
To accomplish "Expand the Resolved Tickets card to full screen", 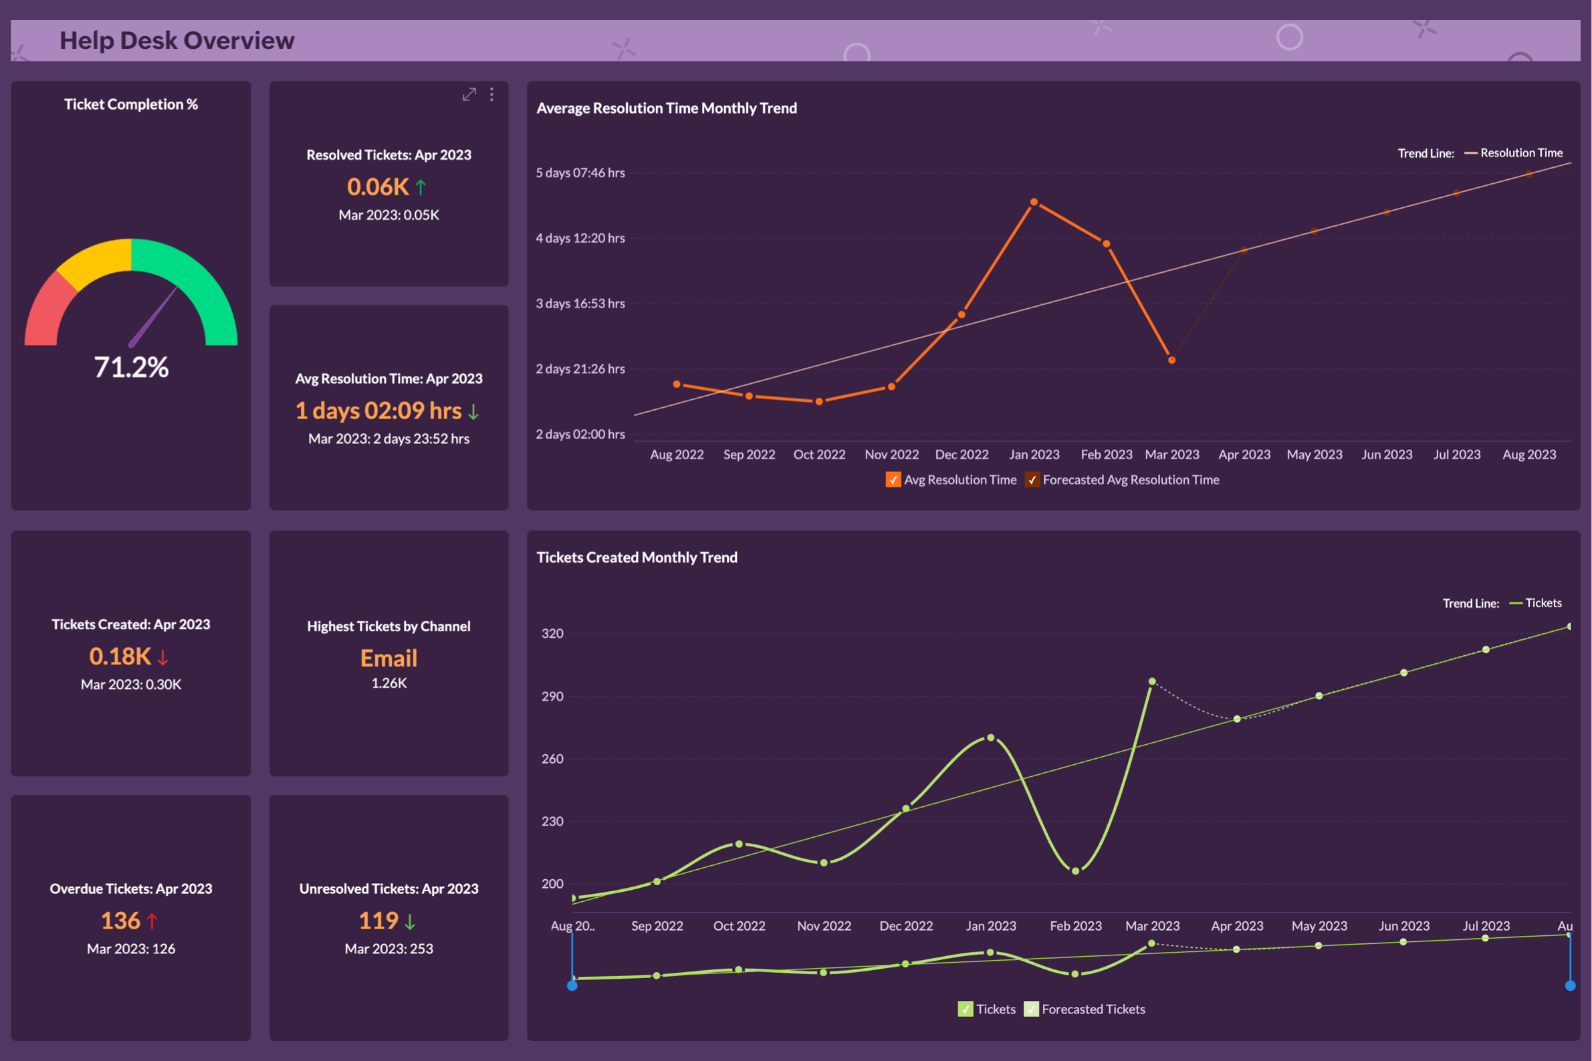I will [469, 95].
